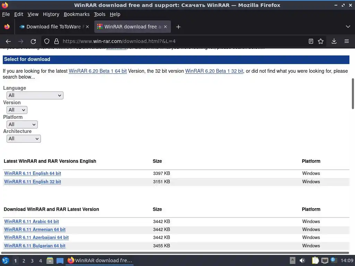The width and height of the screenshot is (355, 266).
Task: Click the show desktop icon in taskbar
Action: (60, 260)
